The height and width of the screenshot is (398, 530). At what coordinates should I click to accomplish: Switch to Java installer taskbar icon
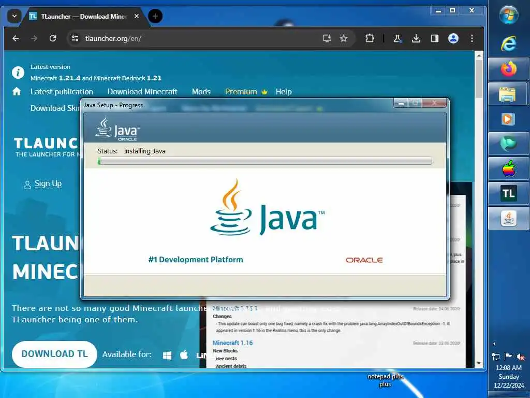pos(509,218)
